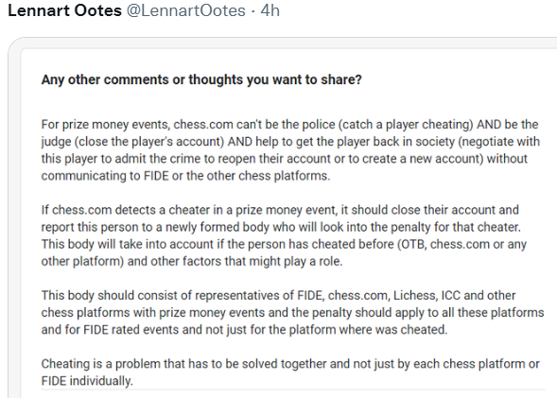Click the line 'chess platforms with prize money events'
This screenshot has width=557, height=398.
(293, 313)
